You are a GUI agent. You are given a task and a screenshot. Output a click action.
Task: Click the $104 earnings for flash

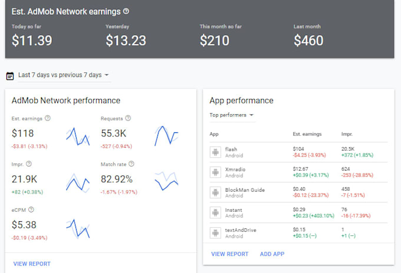pyautogui.click(x=298, y=149)
